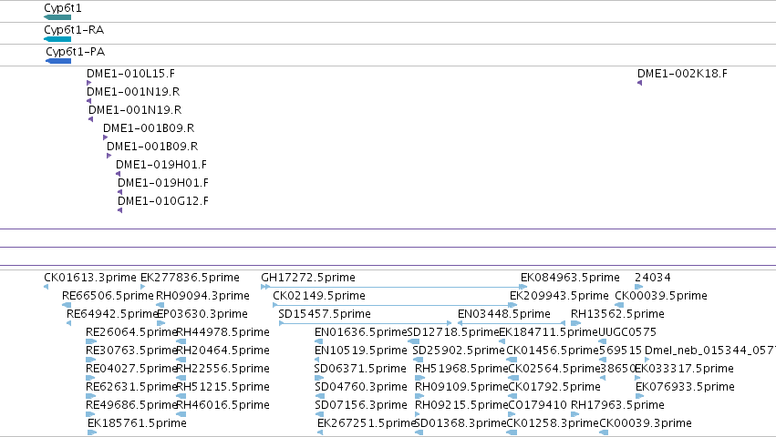Select the CK01258.3prime label
This screenshot has width=776, height=437.
coord(553,424)
